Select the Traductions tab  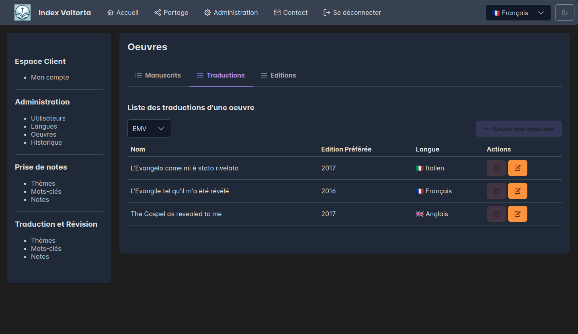221,75
